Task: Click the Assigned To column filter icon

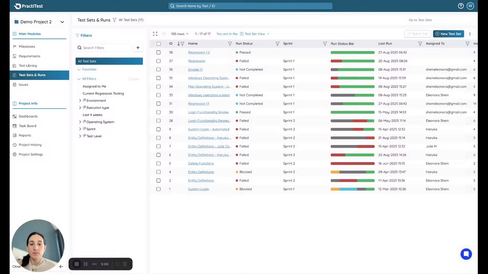Action: tap(467, 44)
